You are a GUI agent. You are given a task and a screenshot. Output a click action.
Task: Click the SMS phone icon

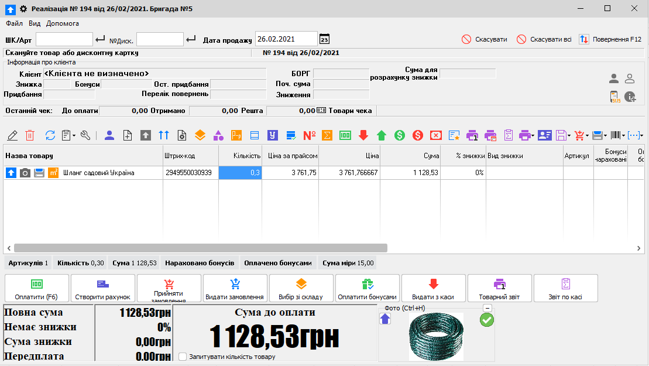(614, 97)
